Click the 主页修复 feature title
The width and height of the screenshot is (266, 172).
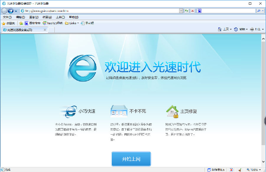[x=189, y=111]
